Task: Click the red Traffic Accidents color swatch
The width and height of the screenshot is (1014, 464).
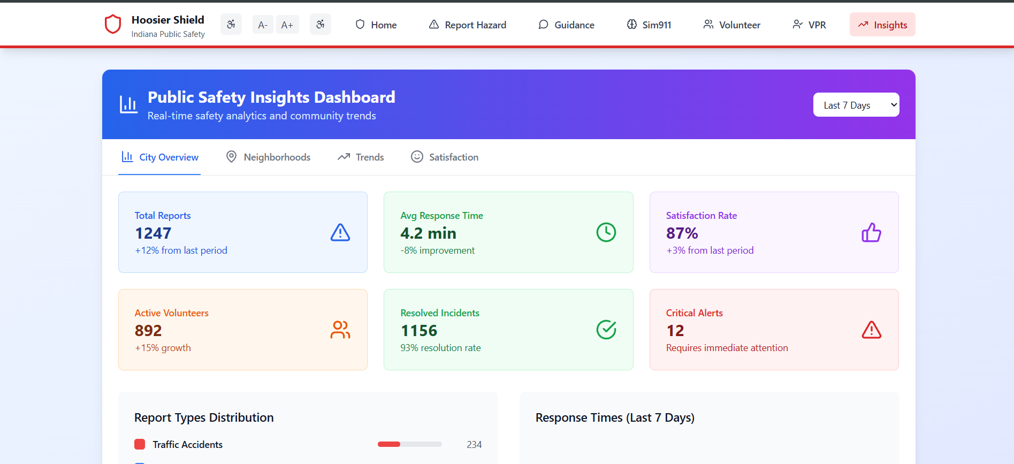Action: [x=140, y=444]
